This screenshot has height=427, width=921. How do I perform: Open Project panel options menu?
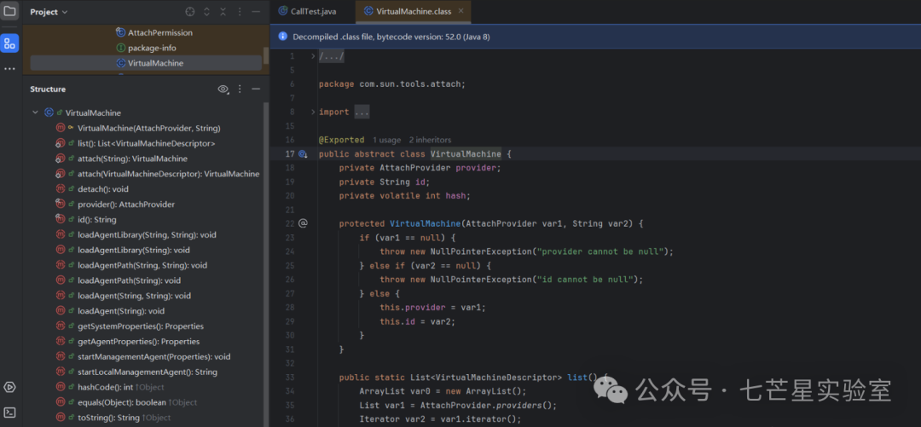240,12
